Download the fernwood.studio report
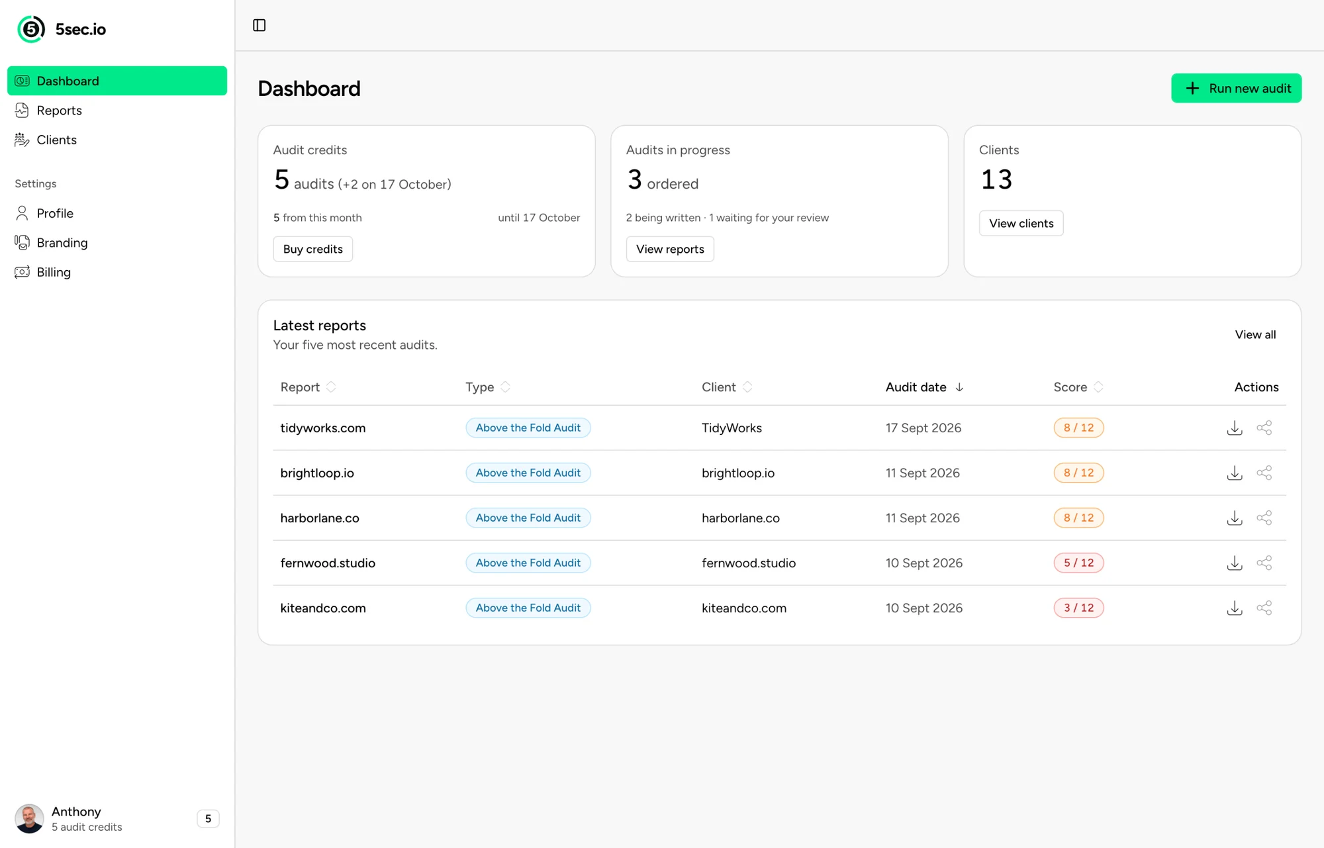 click(x=1235, y=563)
